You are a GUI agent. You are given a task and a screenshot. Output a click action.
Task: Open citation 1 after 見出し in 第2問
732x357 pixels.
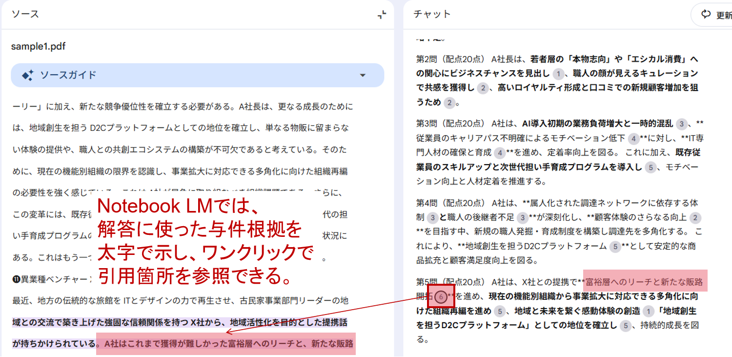coord(558,74)
